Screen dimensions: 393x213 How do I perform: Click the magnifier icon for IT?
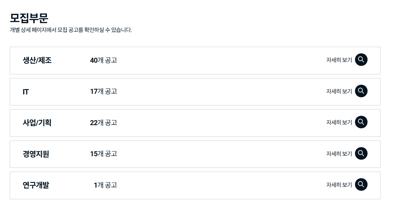(361, 91)
